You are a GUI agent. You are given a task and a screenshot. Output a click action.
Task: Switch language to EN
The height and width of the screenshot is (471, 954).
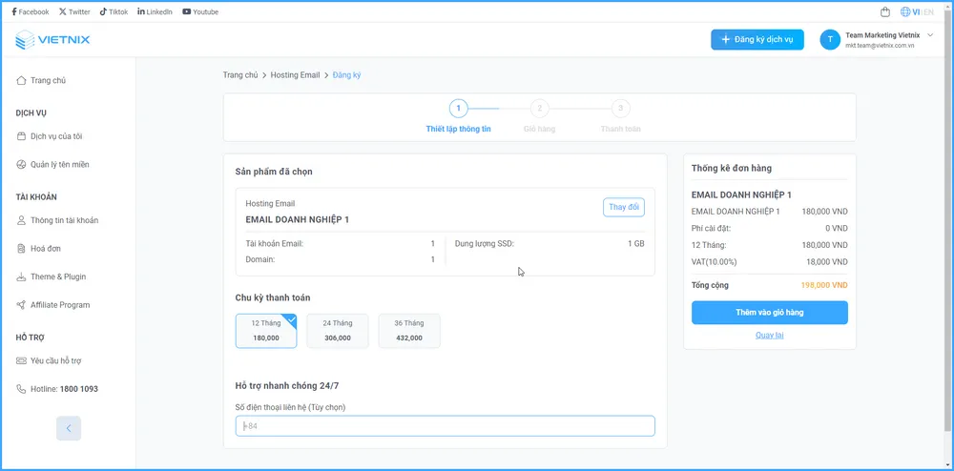coord(928,12)
